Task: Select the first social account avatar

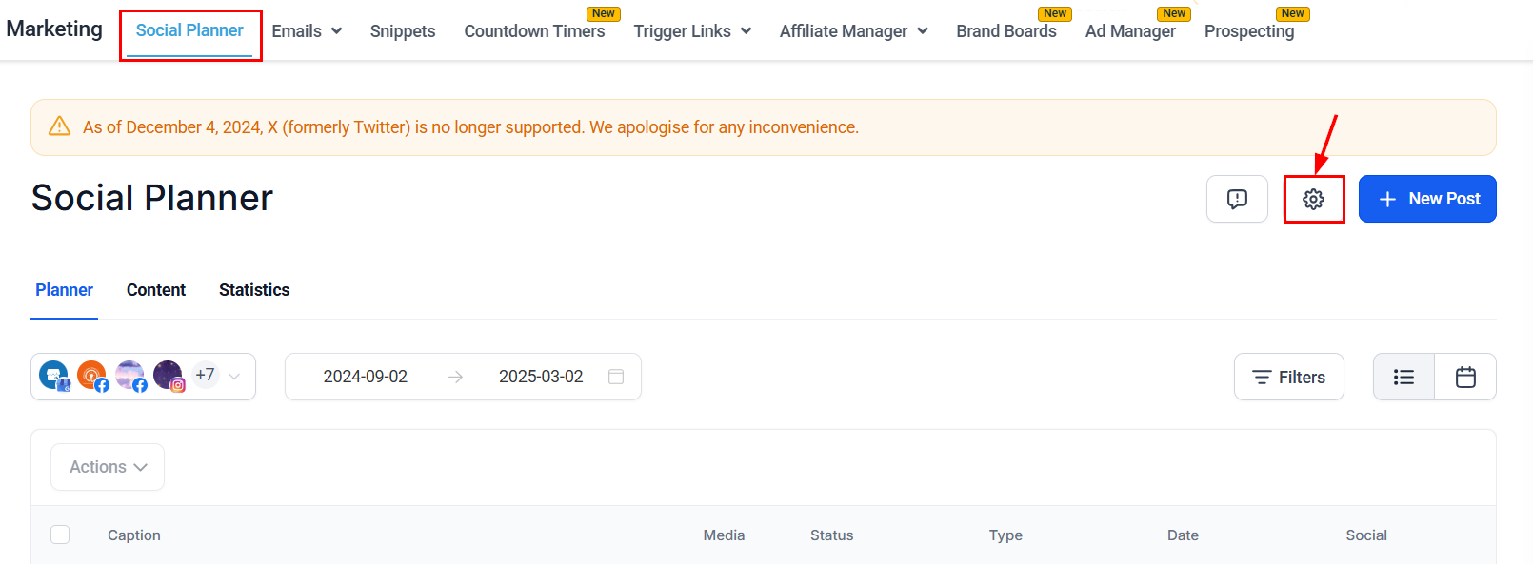Action: tap(54, 376)
